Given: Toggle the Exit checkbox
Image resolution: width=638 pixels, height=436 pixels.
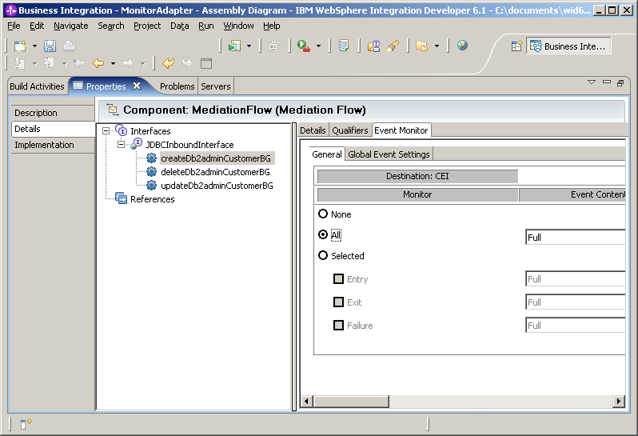Looking at the screenshot, I should 338,302.
